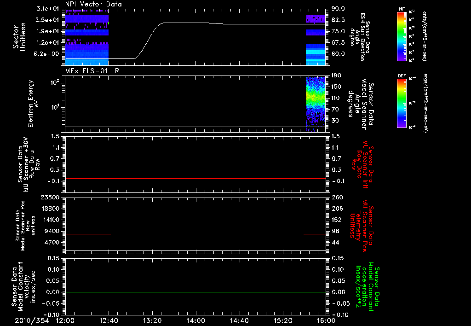Click the red "MU Scanner Init Raw Data" title
This screenshot has height=326, width=471.
coord(362,164)
